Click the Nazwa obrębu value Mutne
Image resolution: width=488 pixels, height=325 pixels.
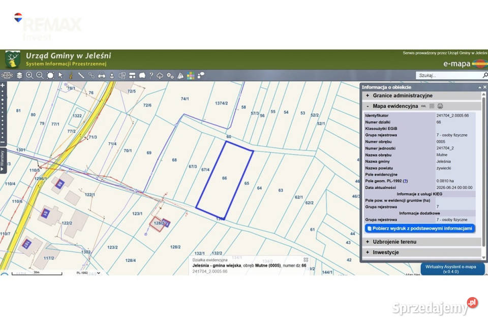(442, 154)
